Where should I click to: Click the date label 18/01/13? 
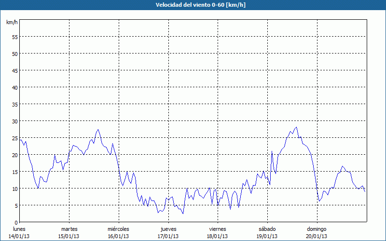click(x=218, y=236)
